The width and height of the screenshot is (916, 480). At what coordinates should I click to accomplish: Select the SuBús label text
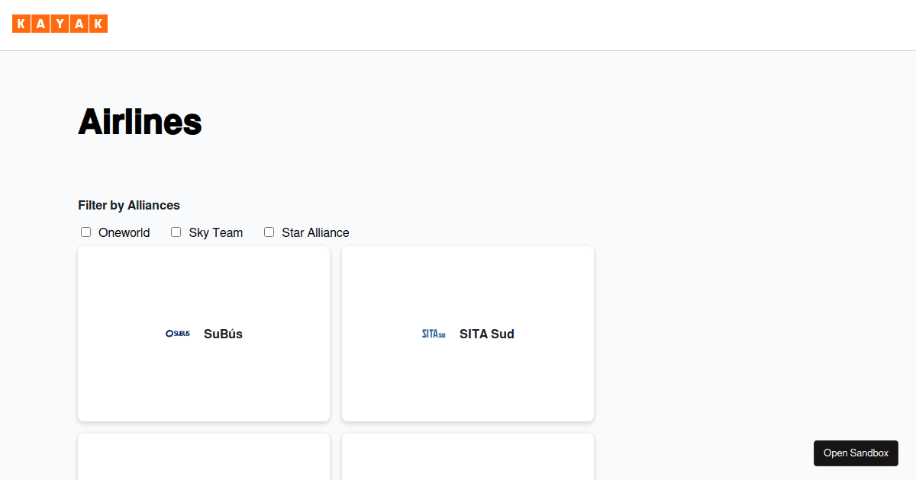(223, 334)
